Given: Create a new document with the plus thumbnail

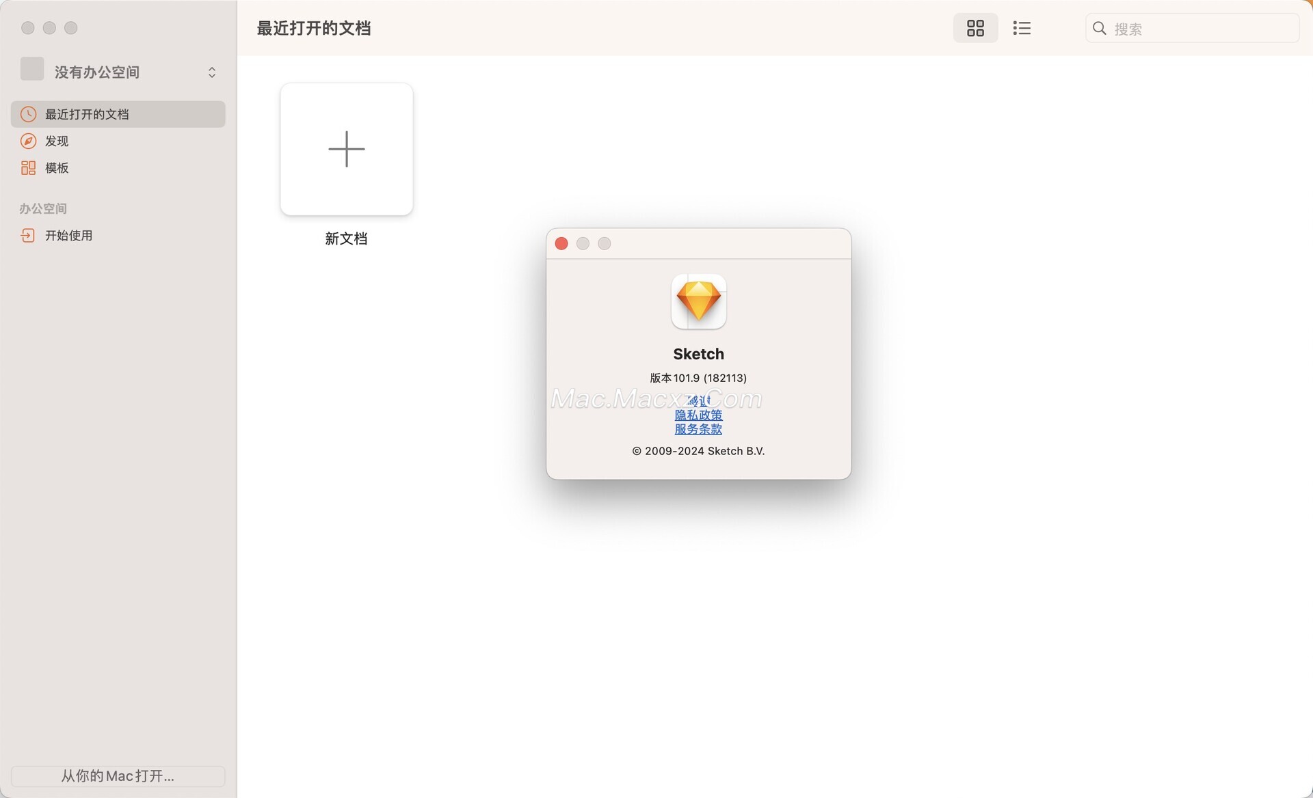Looking at the screenshot, I should [x=347, y=149].
